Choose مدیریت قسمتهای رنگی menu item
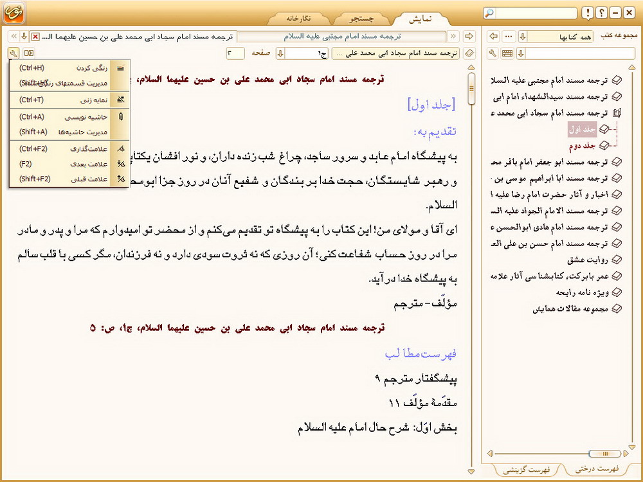Screen dimensions: 643x482 [x=69, y=83]
